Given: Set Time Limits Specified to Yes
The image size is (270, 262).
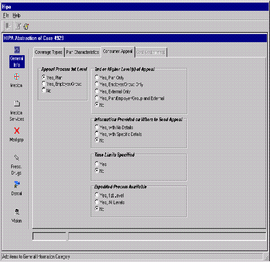Looking at the screenshot, I should [97, 164].
